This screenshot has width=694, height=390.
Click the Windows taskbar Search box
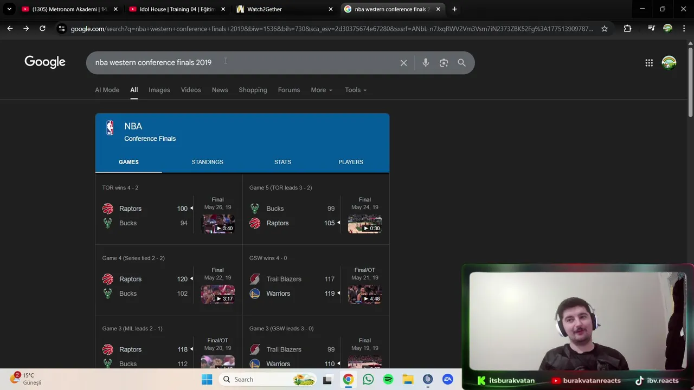(x=268, y=380)
